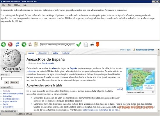Go forward with the green right arrow

[24, 44]
